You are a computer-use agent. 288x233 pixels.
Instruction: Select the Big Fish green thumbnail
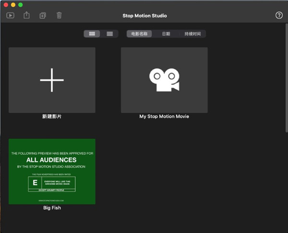coord(52,171)
